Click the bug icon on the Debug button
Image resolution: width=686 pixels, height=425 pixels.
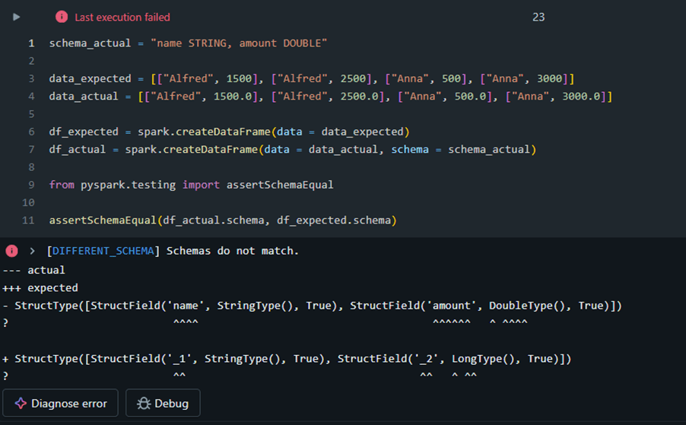point(141,403)
